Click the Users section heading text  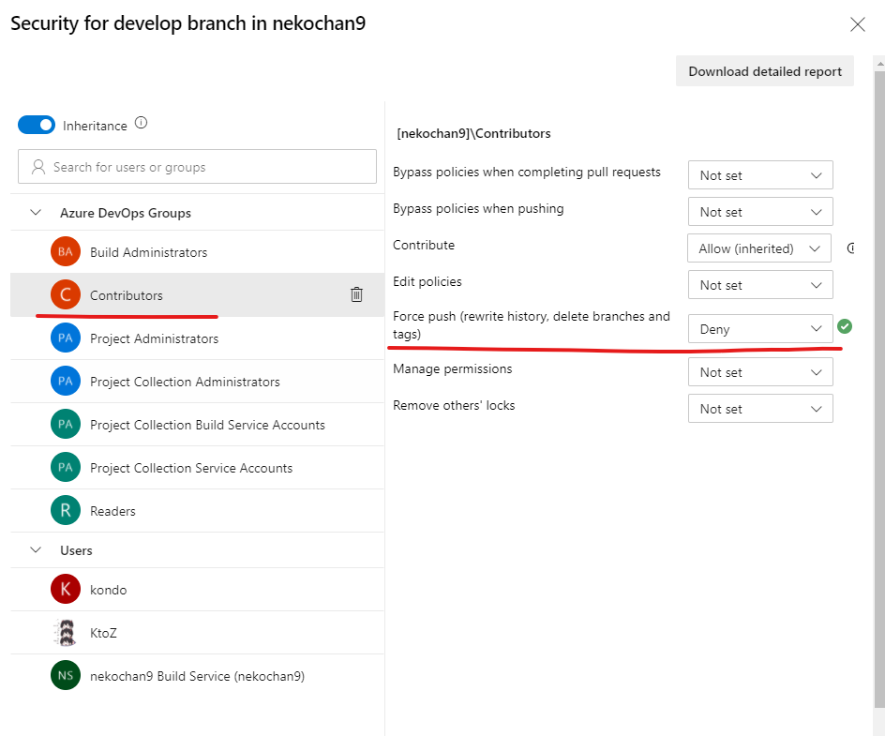[76, 550]
